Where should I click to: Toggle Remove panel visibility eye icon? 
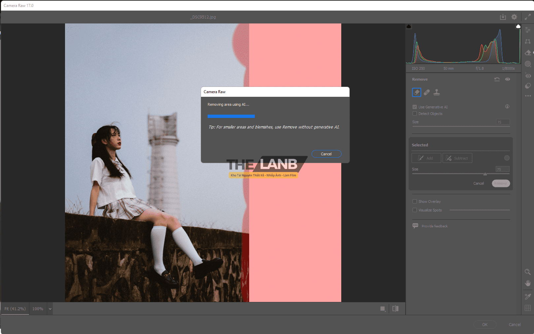(508, 79)
